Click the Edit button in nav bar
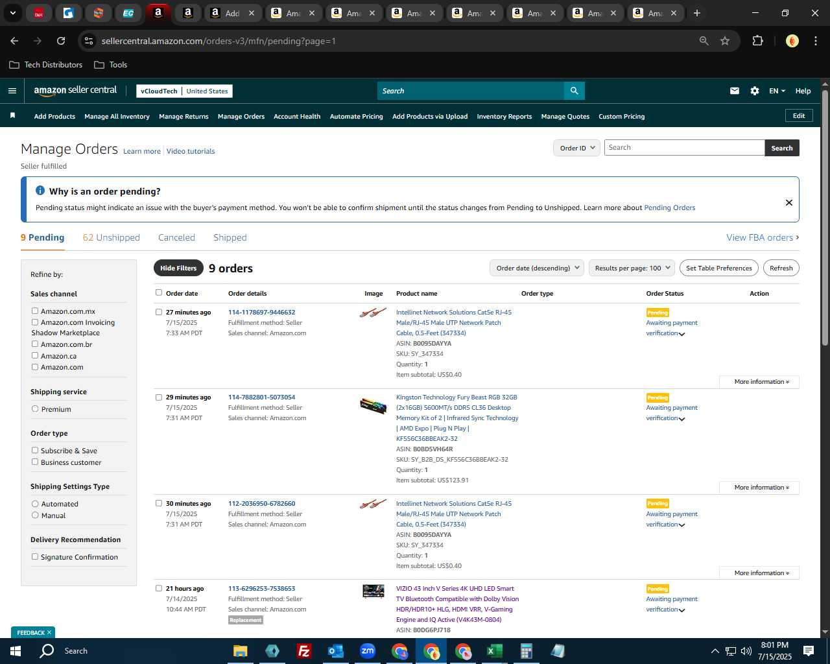Viewport: 830px width, 664px height. (x=799, y=116)
